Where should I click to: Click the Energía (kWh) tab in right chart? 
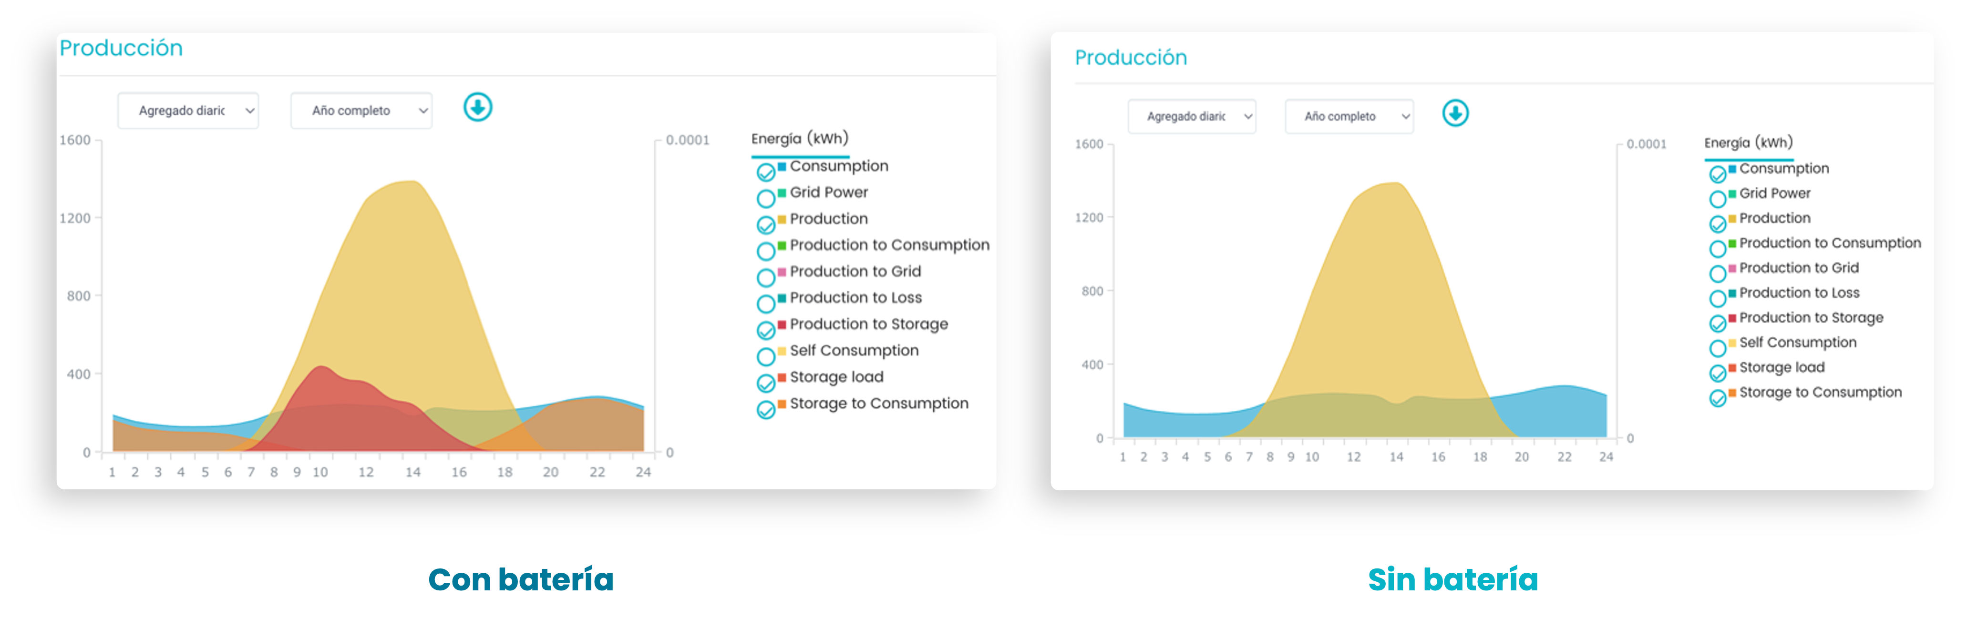(x=1748, y=142)
